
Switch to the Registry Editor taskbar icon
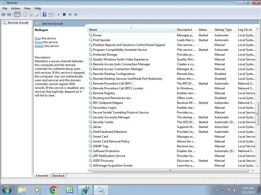click(85, 190)
